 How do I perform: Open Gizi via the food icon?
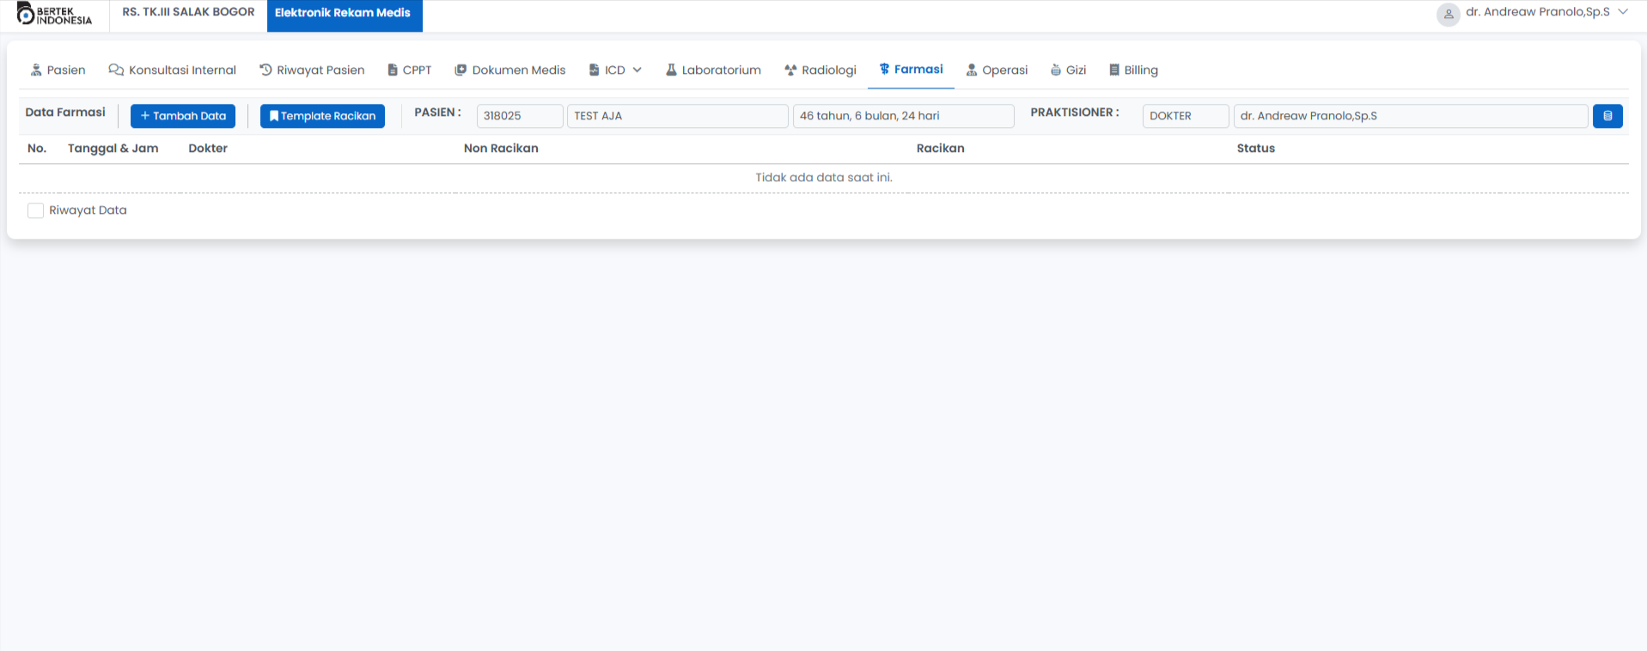pyautogui.click(x=1056, y=70)
